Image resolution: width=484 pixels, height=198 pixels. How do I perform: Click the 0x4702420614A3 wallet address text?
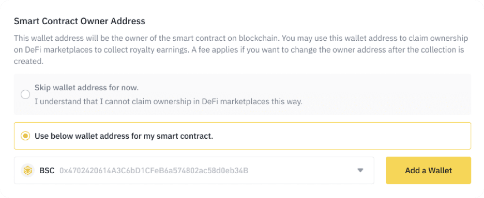click(x=154, y=170)
